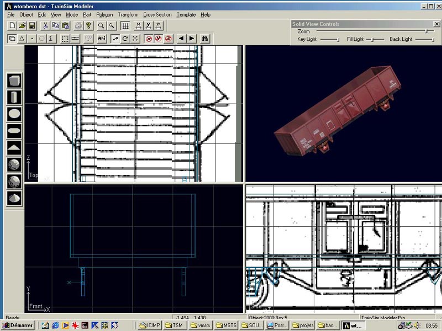Click the yellow question mark help icon
The image size is (442, 331).
(88, 26)
